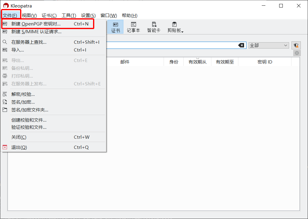Click the 密钥 ID column header
The image size is (308, 219).
[x=264, y=62]
